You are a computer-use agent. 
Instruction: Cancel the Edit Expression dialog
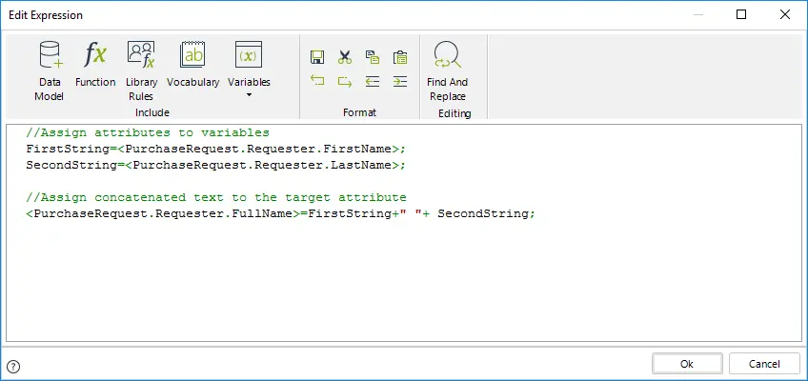764,364
